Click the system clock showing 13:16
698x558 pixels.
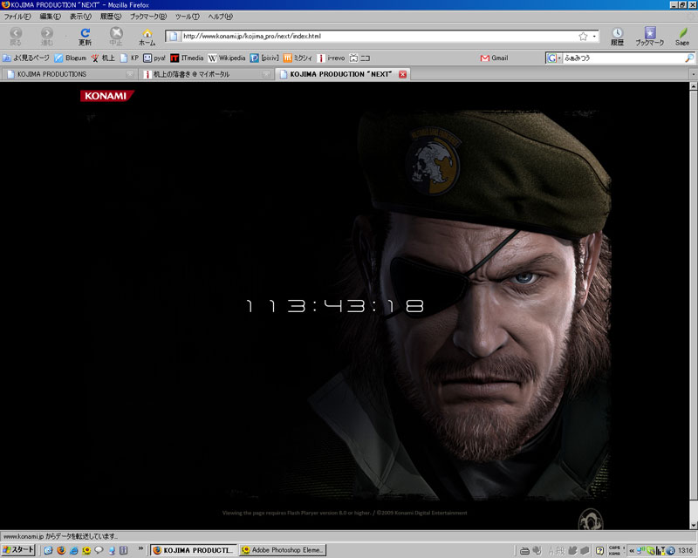[x=686, y=551]
